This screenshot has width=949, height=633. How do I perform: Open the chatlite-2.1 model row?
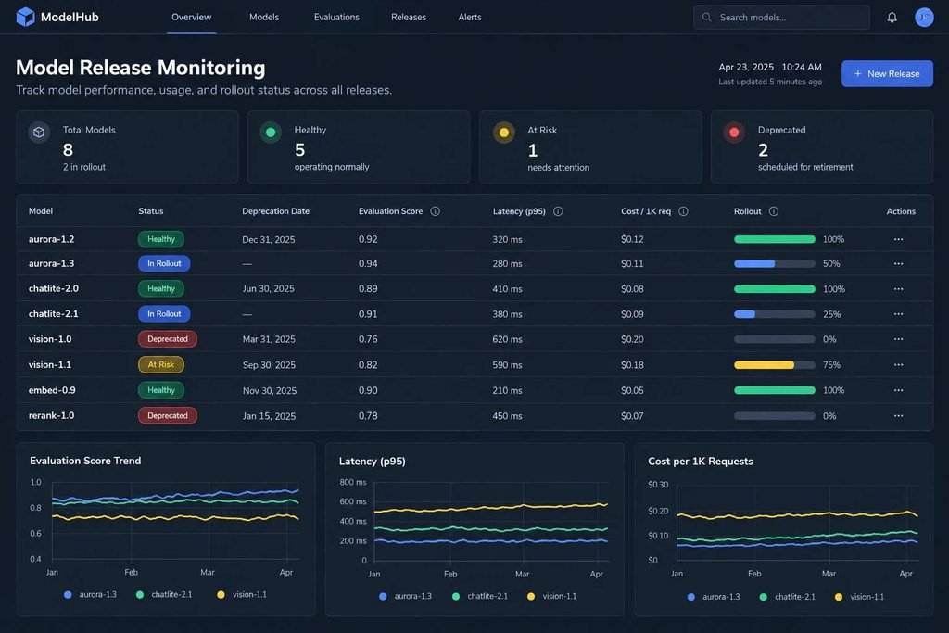click(474, 313)
